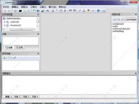Close the 代码片段 panel
This screenshot has width=139, height=104.
136,14
